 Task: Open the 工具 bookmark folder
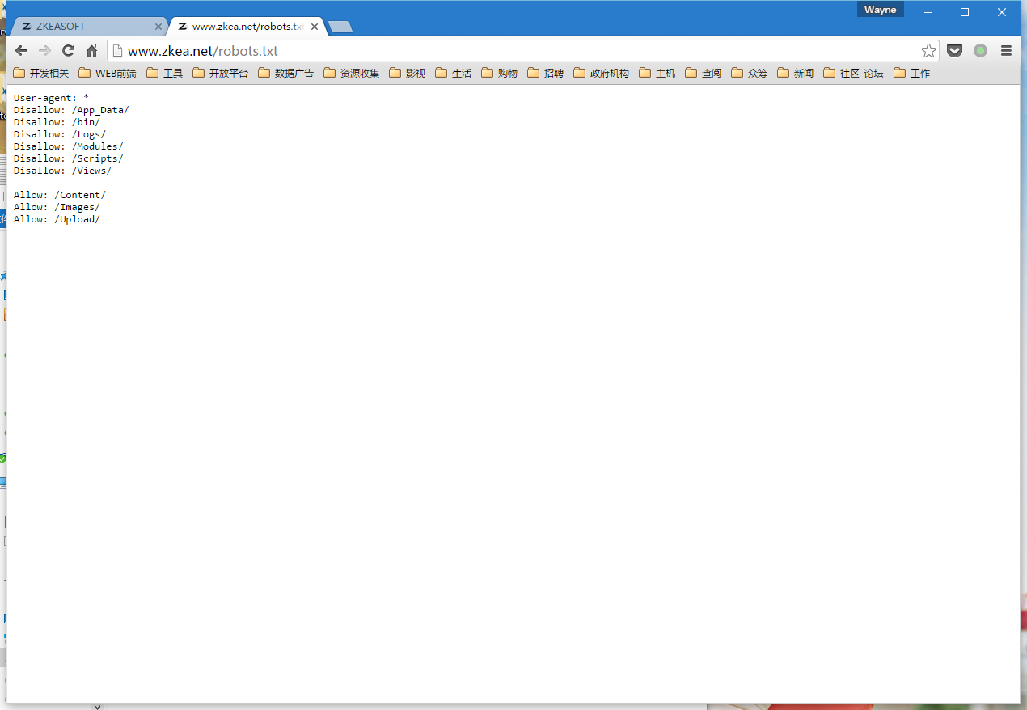tap(165, 73)
